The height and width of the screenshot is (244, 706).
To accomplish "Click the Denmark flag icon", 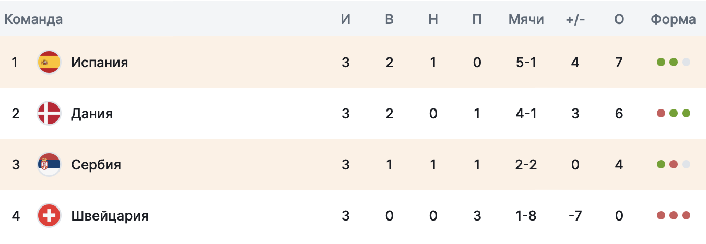I will tap(49, 114).
